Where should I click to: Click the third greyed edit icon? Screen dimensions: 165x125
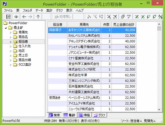point(101,17)
